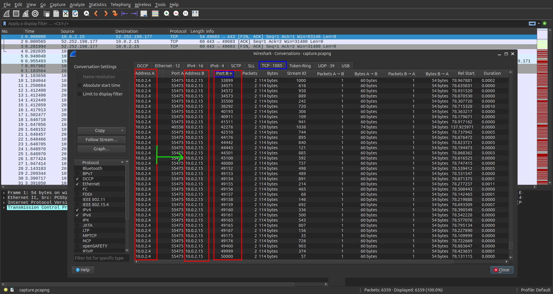The height and width of the screenshot is (294, 553).
Task: Jump to first packet icon
Action: (124, 14)
